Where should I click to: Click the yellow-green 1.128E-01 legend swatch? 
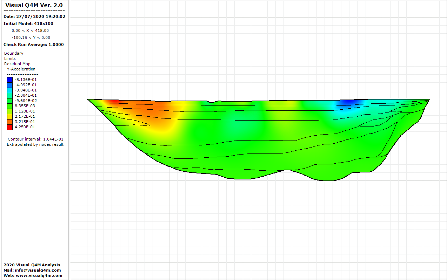[9, 111]
